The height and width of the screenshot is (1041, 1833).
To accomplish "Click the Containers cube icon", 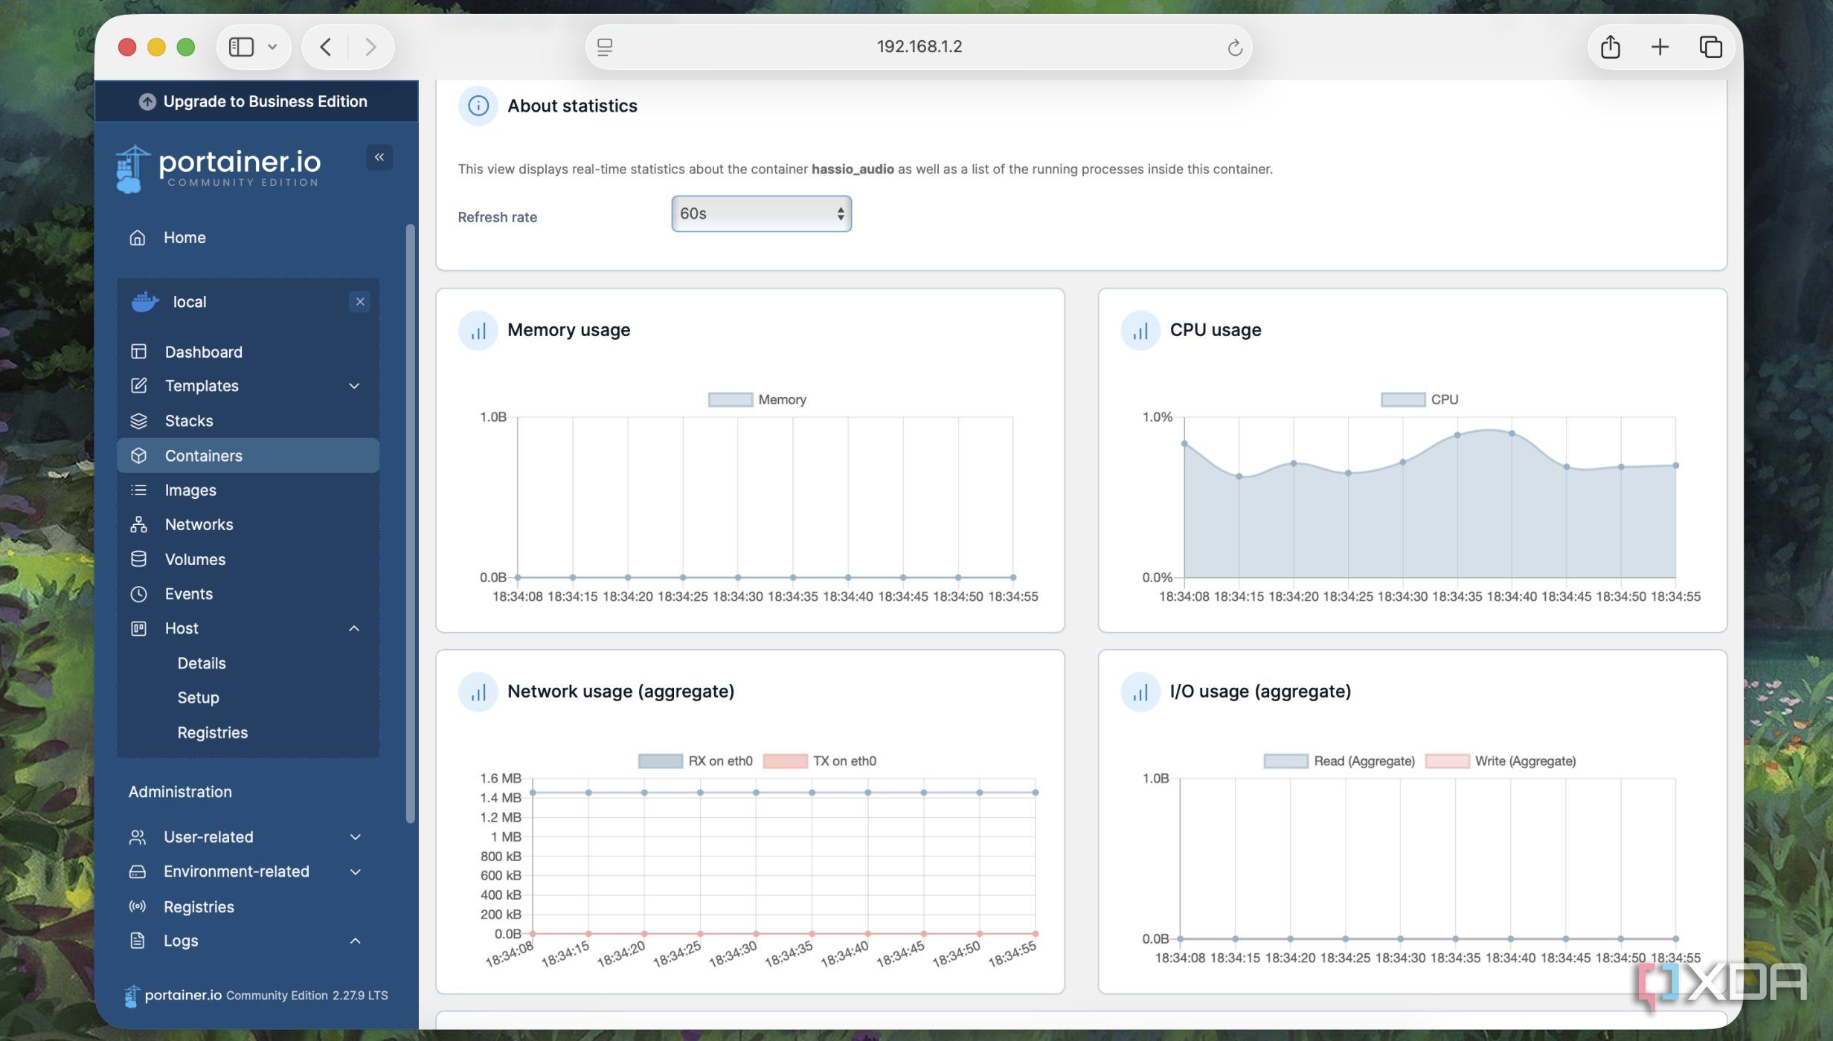I will (x=138, y=455).
